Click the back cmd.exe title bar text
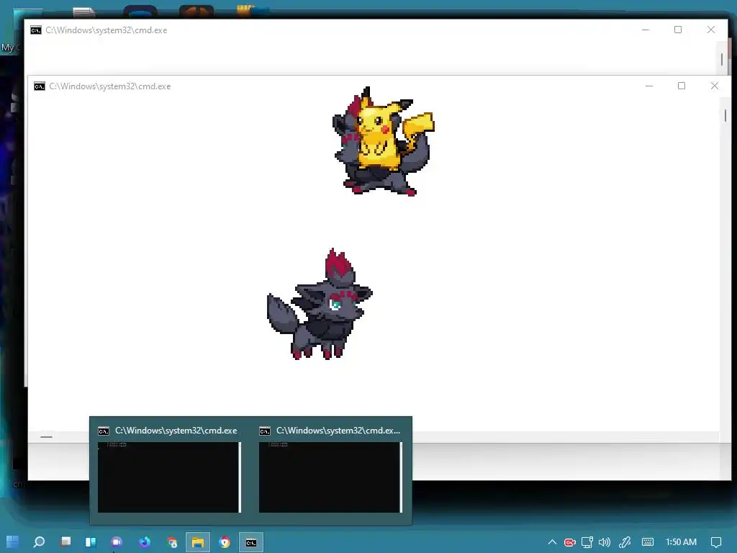Screen dimensions: 737x553 point(107,30)
